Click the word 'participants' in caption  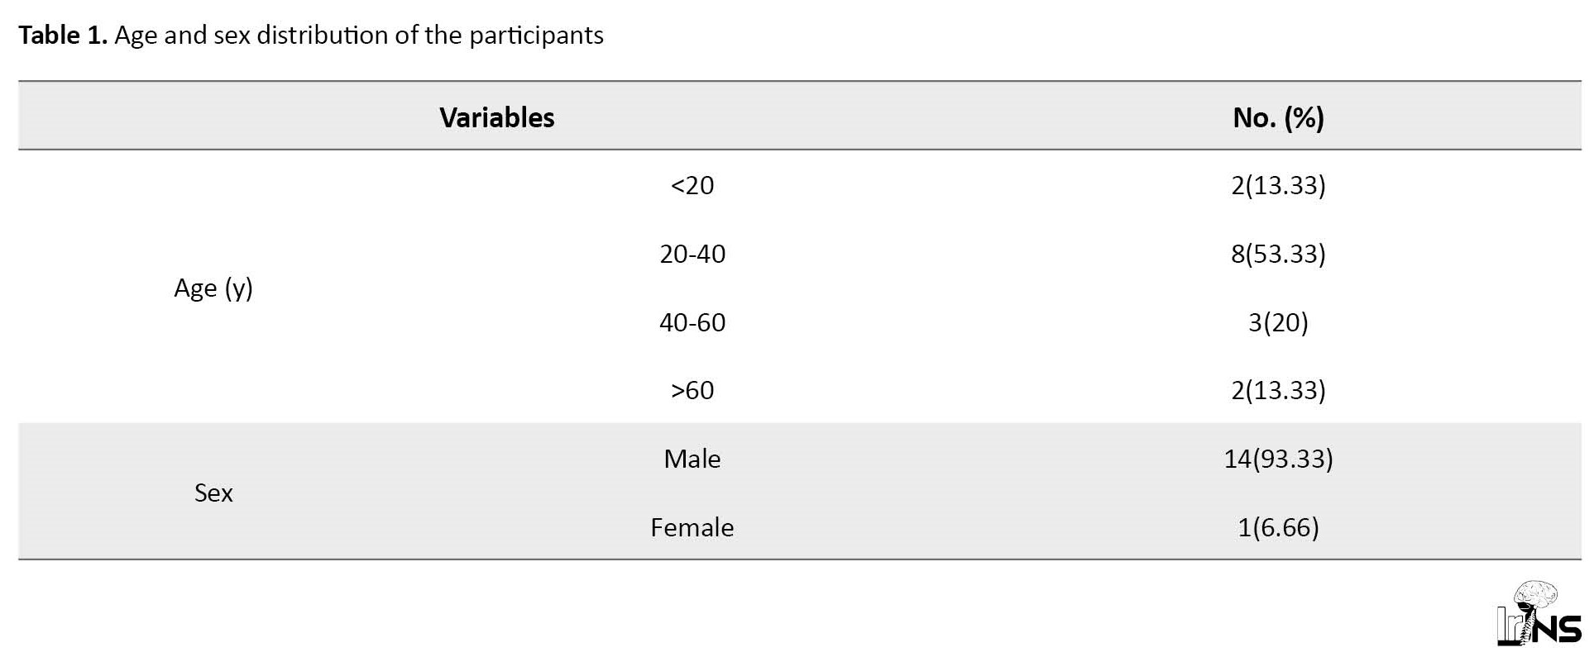(x=536, y=36)
